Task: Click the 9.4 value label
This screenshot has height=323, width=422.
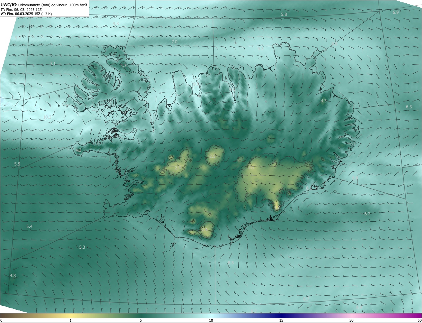Action: pos(18,38)
